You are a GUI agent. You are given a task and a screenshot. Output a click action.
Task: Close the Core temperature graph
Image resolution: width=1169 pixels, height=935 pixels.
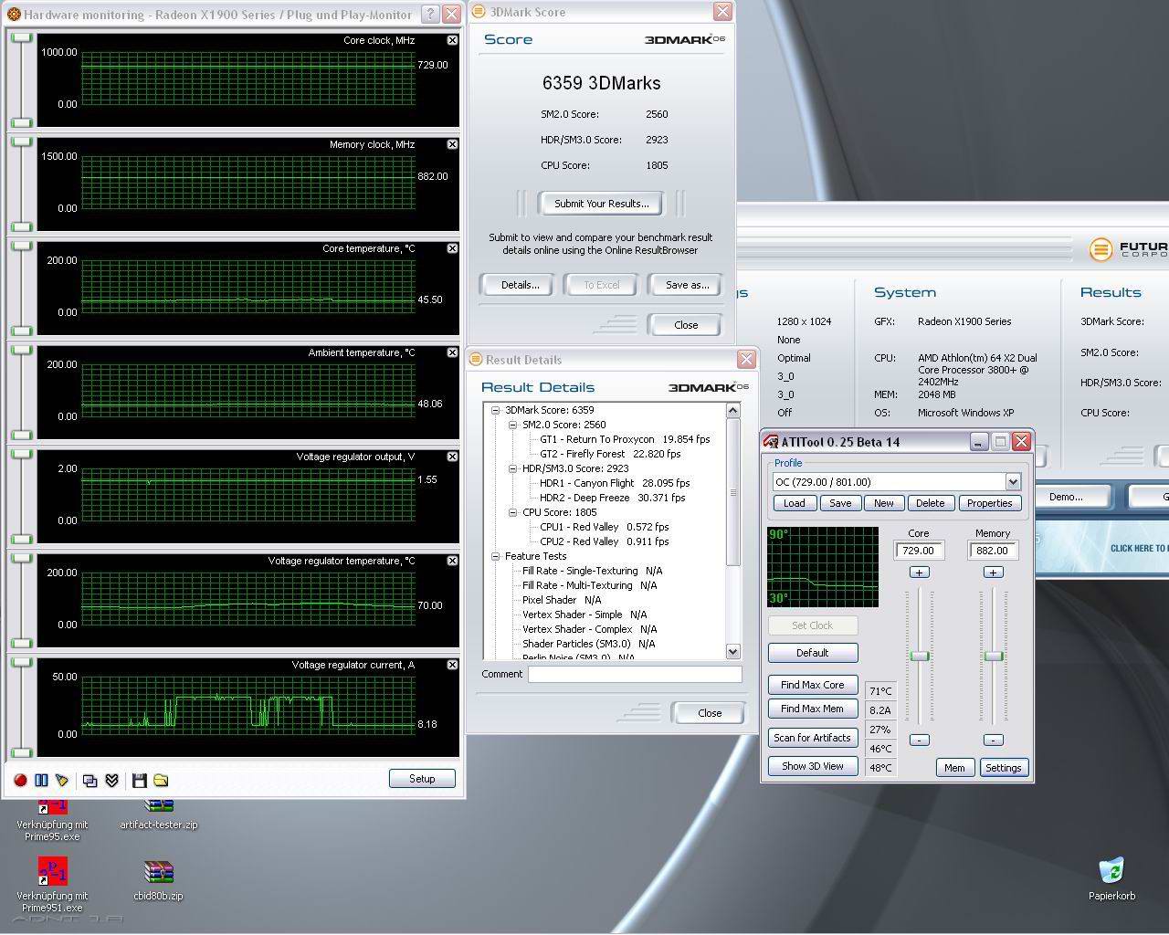452,248
